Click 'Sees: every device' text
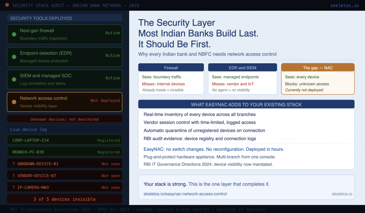This screenshot has width=365, height=213. pos(302,77)
